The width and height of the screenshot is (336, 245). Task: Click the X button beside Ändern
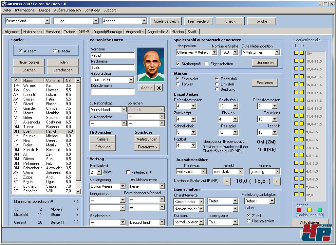[159, 88]
